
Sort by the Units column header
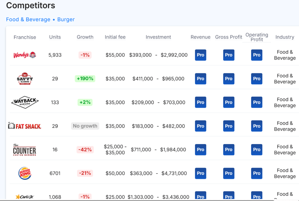[55, 37]
